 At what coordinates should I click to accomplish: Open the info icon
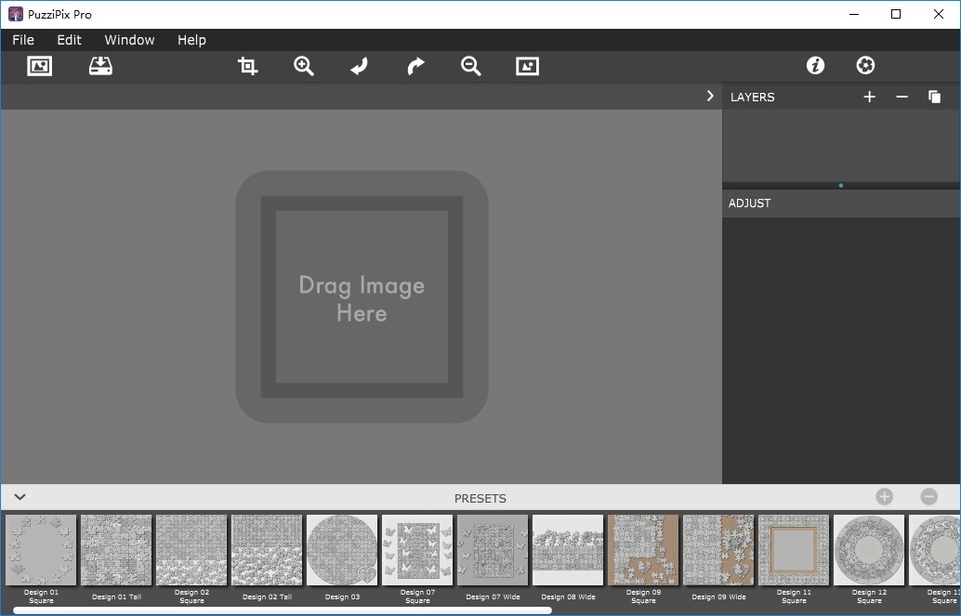(x=815, y=65)
